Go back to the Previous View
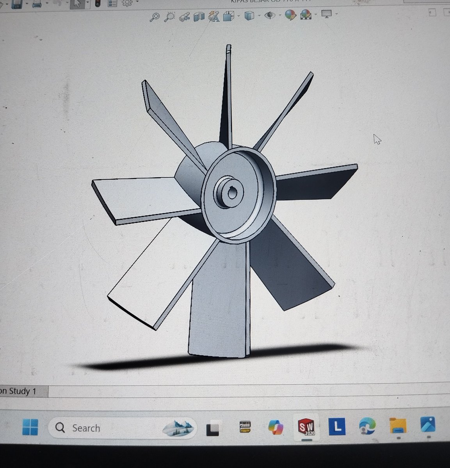The image size is (450, 468). coord(184,17)
